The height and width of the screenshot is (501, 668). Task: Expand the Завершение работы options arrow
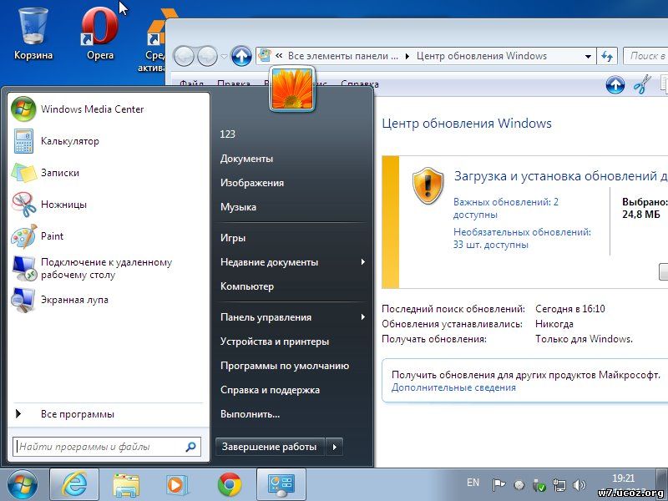coord(333,446)
